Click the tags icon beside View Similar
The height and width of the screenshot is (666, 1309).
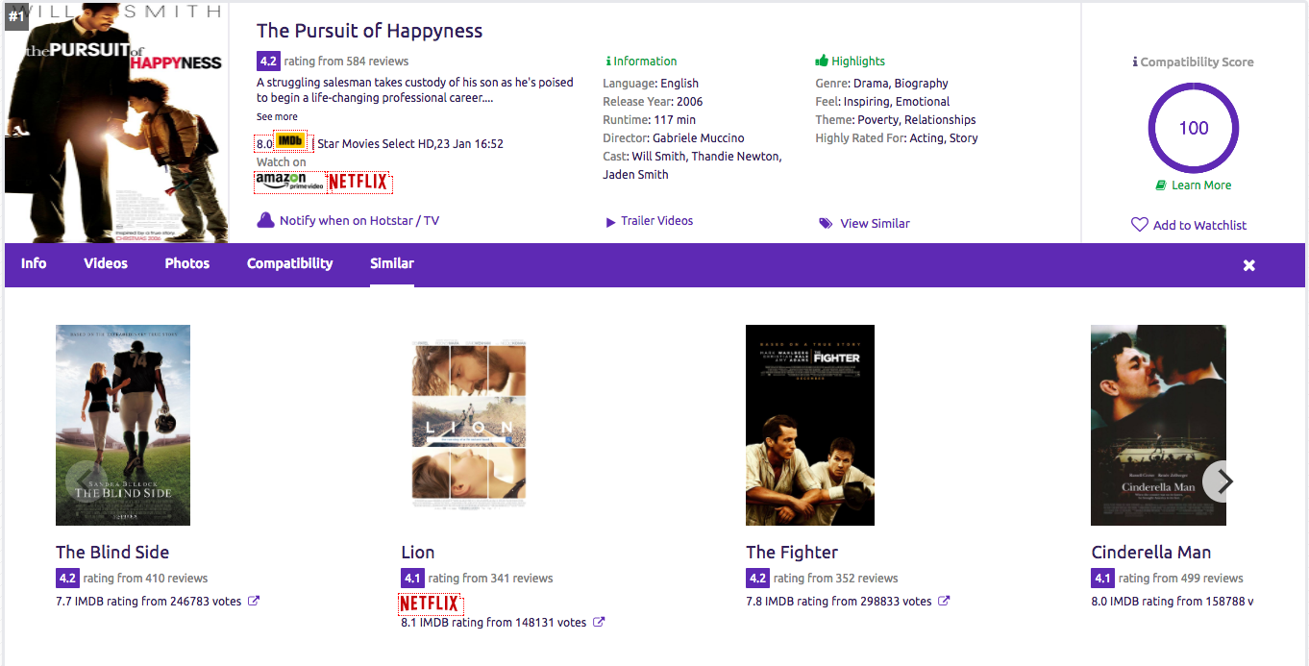pyautogui.click(x=826, y=223)
